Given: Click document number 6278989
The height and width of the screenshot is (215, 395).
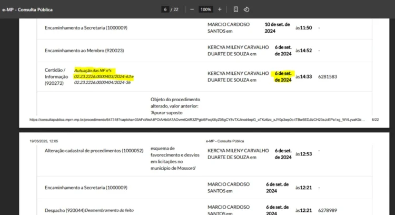Looking at the screenshot, I should point(328,210).
